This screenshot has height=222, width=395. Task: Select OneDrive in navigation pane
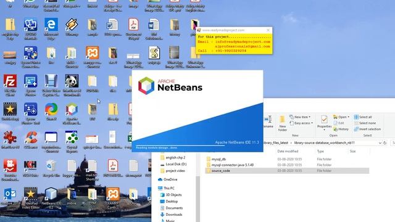pos(170,179)
